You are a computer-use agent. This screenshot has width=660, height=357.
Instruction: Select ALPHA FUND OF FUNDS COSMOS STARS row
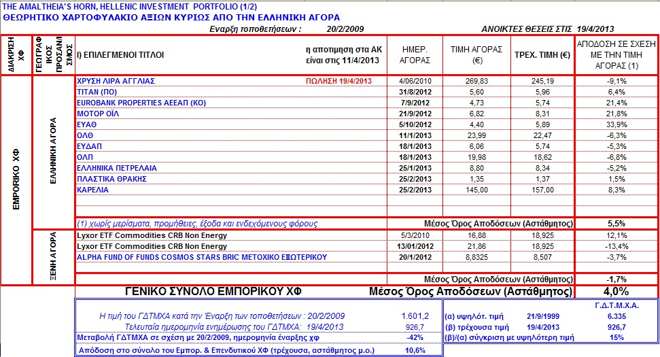point(202,257)
